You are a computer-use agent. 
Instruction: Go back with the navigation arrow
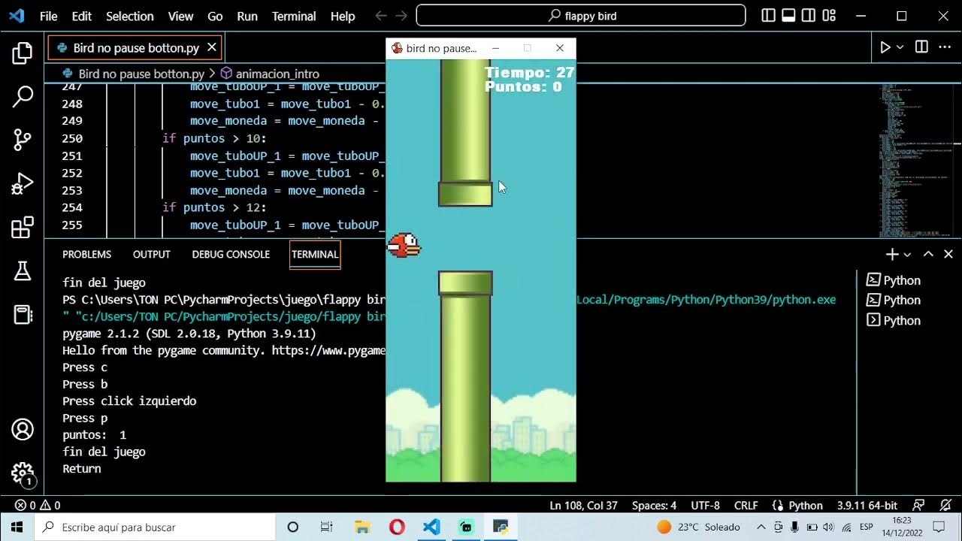click(381, 16)
